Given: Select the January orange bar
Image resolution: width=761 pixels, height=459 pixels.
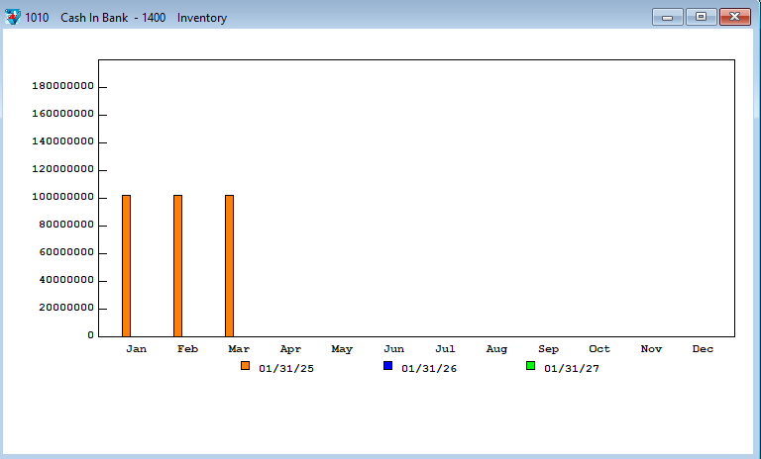Looking at the screenshot, I should (126, 265).
